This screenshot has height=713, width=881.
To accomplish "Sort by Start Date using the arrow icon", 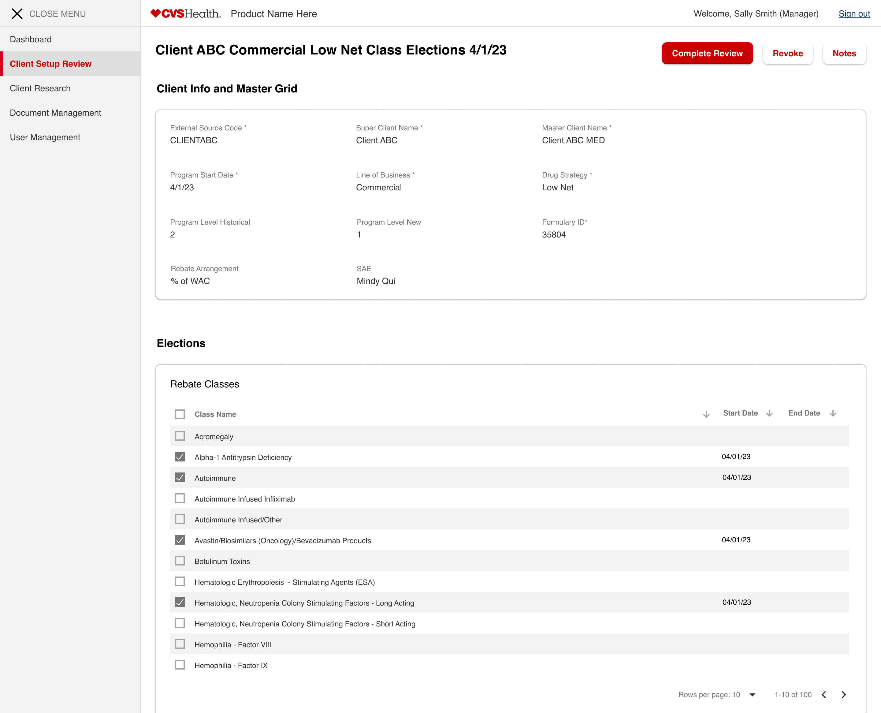I will (769, 414).
